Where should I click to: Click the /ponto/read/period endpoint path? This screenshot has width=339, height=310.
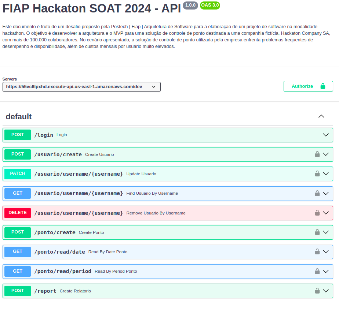pos(63,271)
